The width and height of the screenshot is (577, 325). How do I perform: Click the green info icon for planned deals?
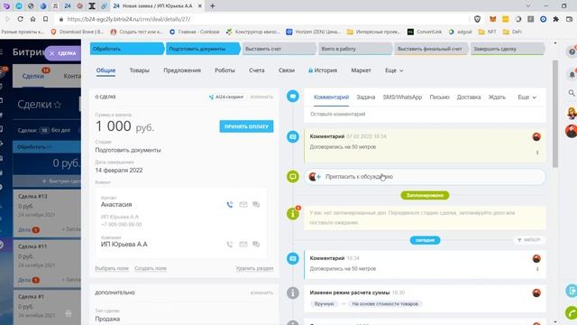coord(293,213)
